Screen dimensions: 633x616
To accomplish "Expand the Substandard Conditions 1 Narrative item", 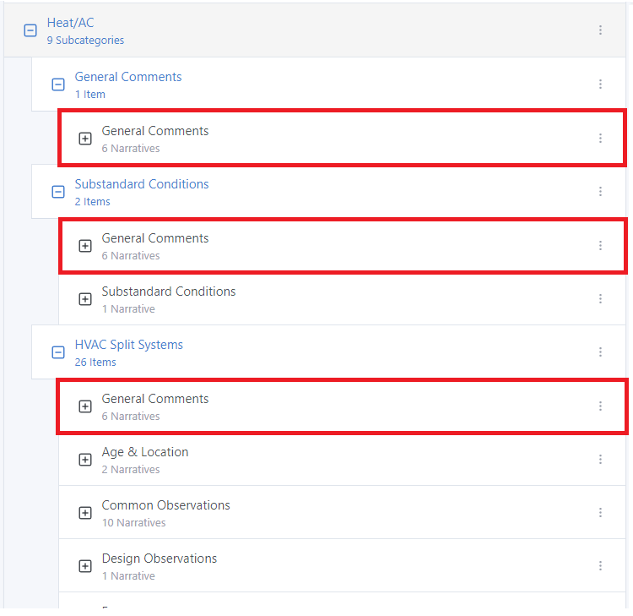I will pyautogui.click(x=85, y=299).
